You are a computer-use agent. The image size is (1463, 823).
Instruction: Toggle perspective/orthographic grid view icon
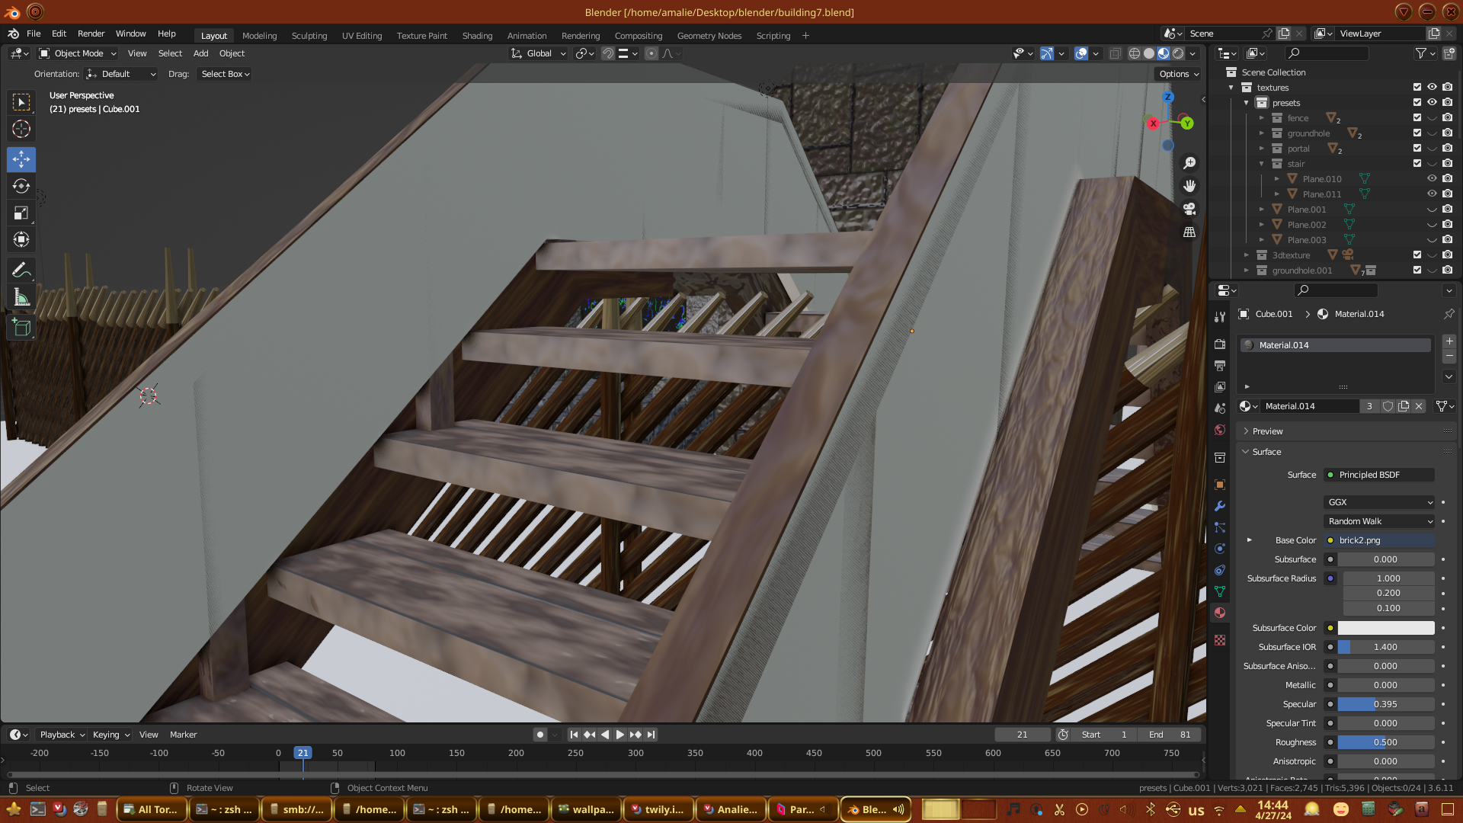coord(1189,232)
